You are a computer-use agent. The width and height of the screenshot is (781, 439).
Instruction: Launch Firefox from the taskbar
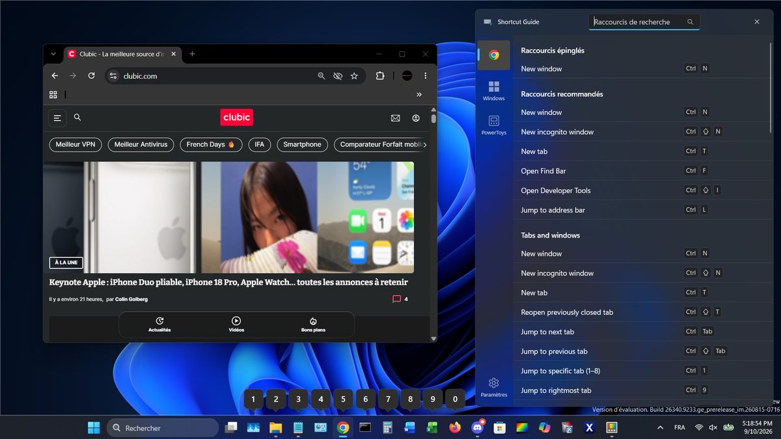455,428
